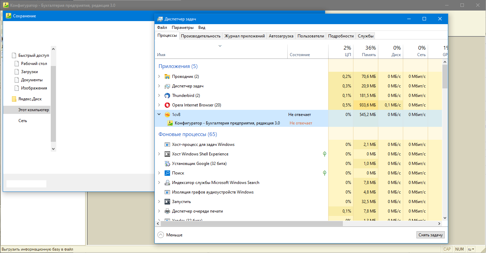Screen dimensions: 486x253
Task: Click the Быстрый доступ icon
Action: tap(14, 55)
